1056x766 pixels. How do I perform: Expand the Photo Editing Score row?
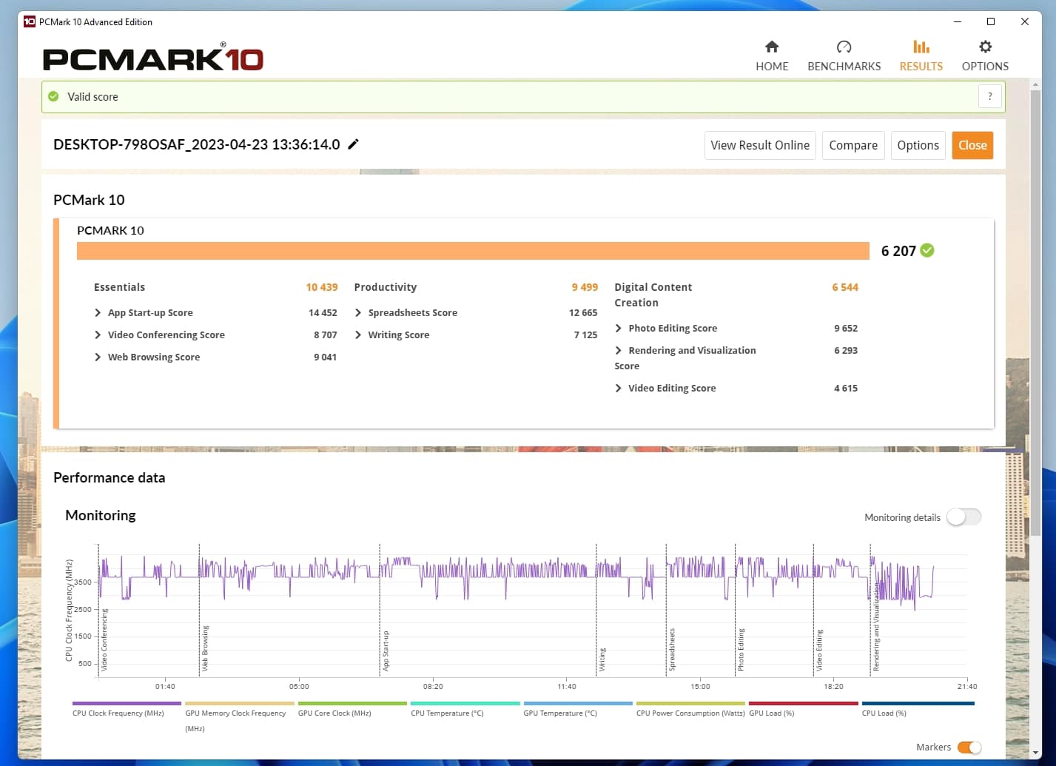[x=619, y=329]
